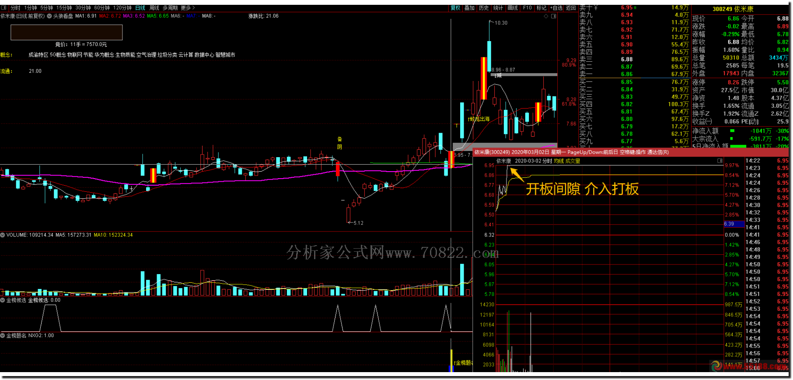
Task: Click the diamond icon above the chart
Action: (x=546, y=16)
